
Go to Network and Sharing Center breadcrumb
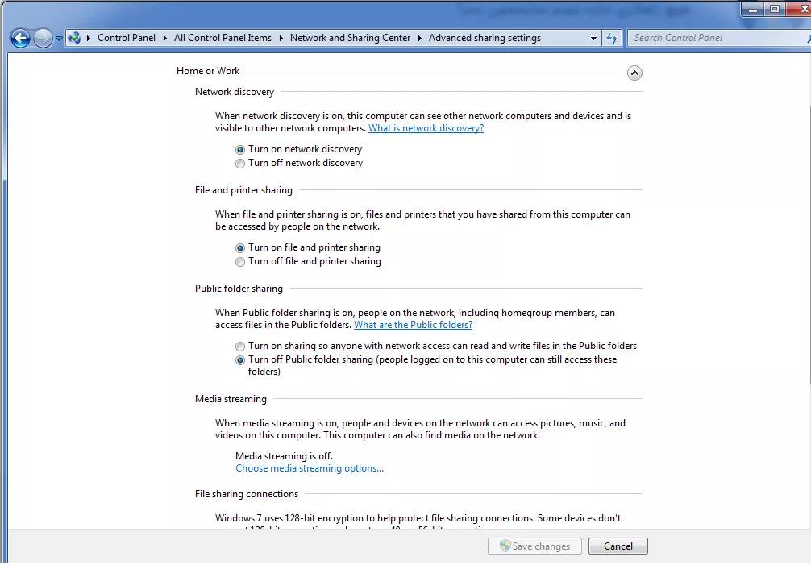pos(350,38)
